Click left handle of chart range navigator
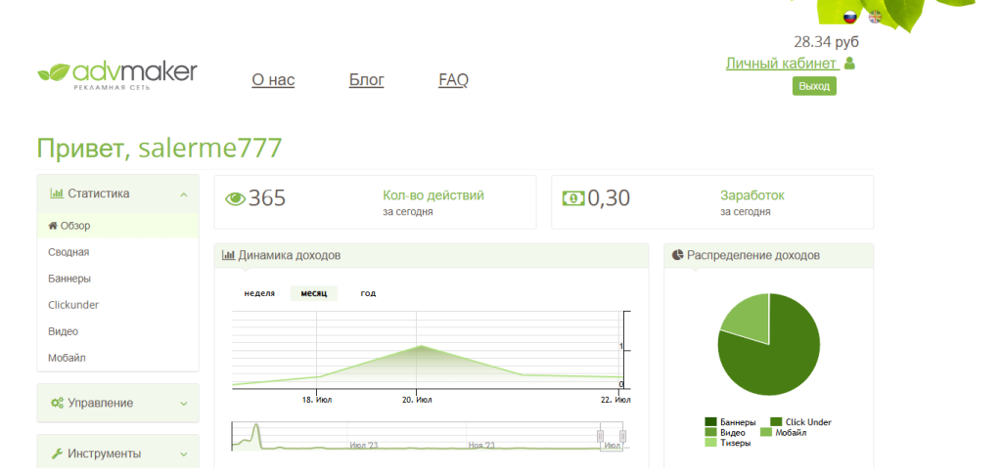Viewport: 1002px width, 476px height. (600, 436)
